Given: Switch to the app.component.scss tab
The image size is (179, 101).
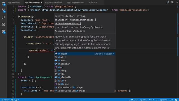Looking at the screenshot, I should [x=75, y=2].
